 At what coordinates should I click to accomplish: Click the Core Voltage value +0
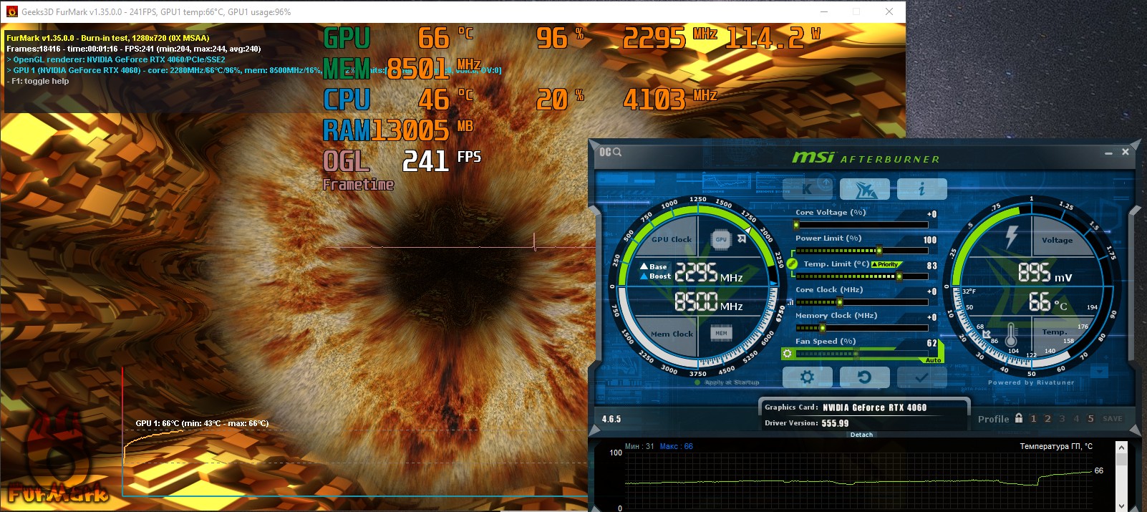click(x=931, y=214)
